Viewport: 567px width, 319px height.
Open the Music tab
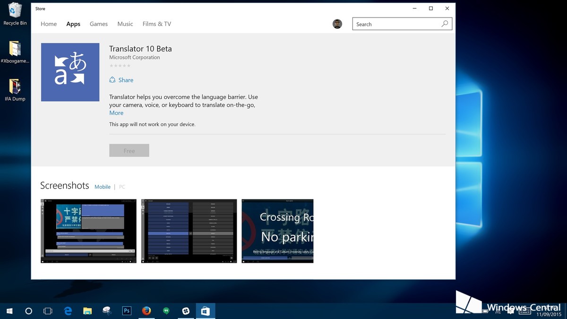pyautogui.click(x=125, y=24)
